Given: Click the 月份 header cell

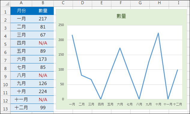Looking at the screenshot, I should 21,11.
